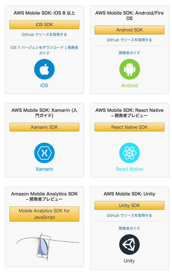
Task: Click the blue iOS text label
Action: (x=44, y=85)
